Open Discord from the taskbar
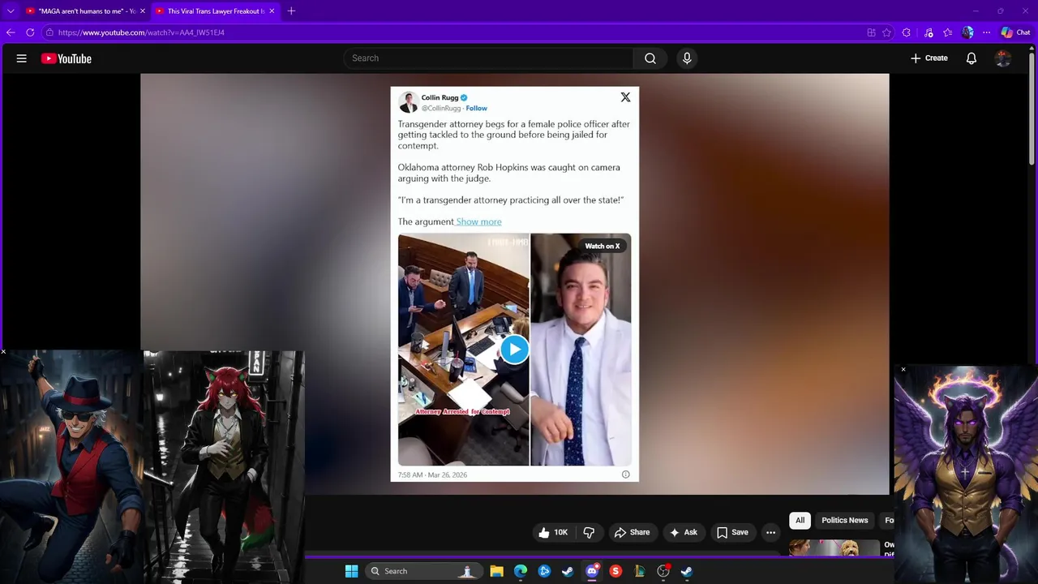Image resolution: width=1038 pixels, height=584 pixels. (x=592, y=571)
